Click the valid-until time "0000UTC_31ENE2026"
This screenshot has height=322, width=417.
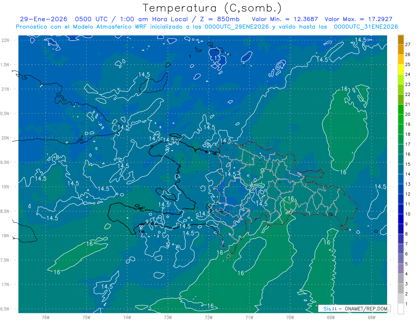(x=366, y=27)
